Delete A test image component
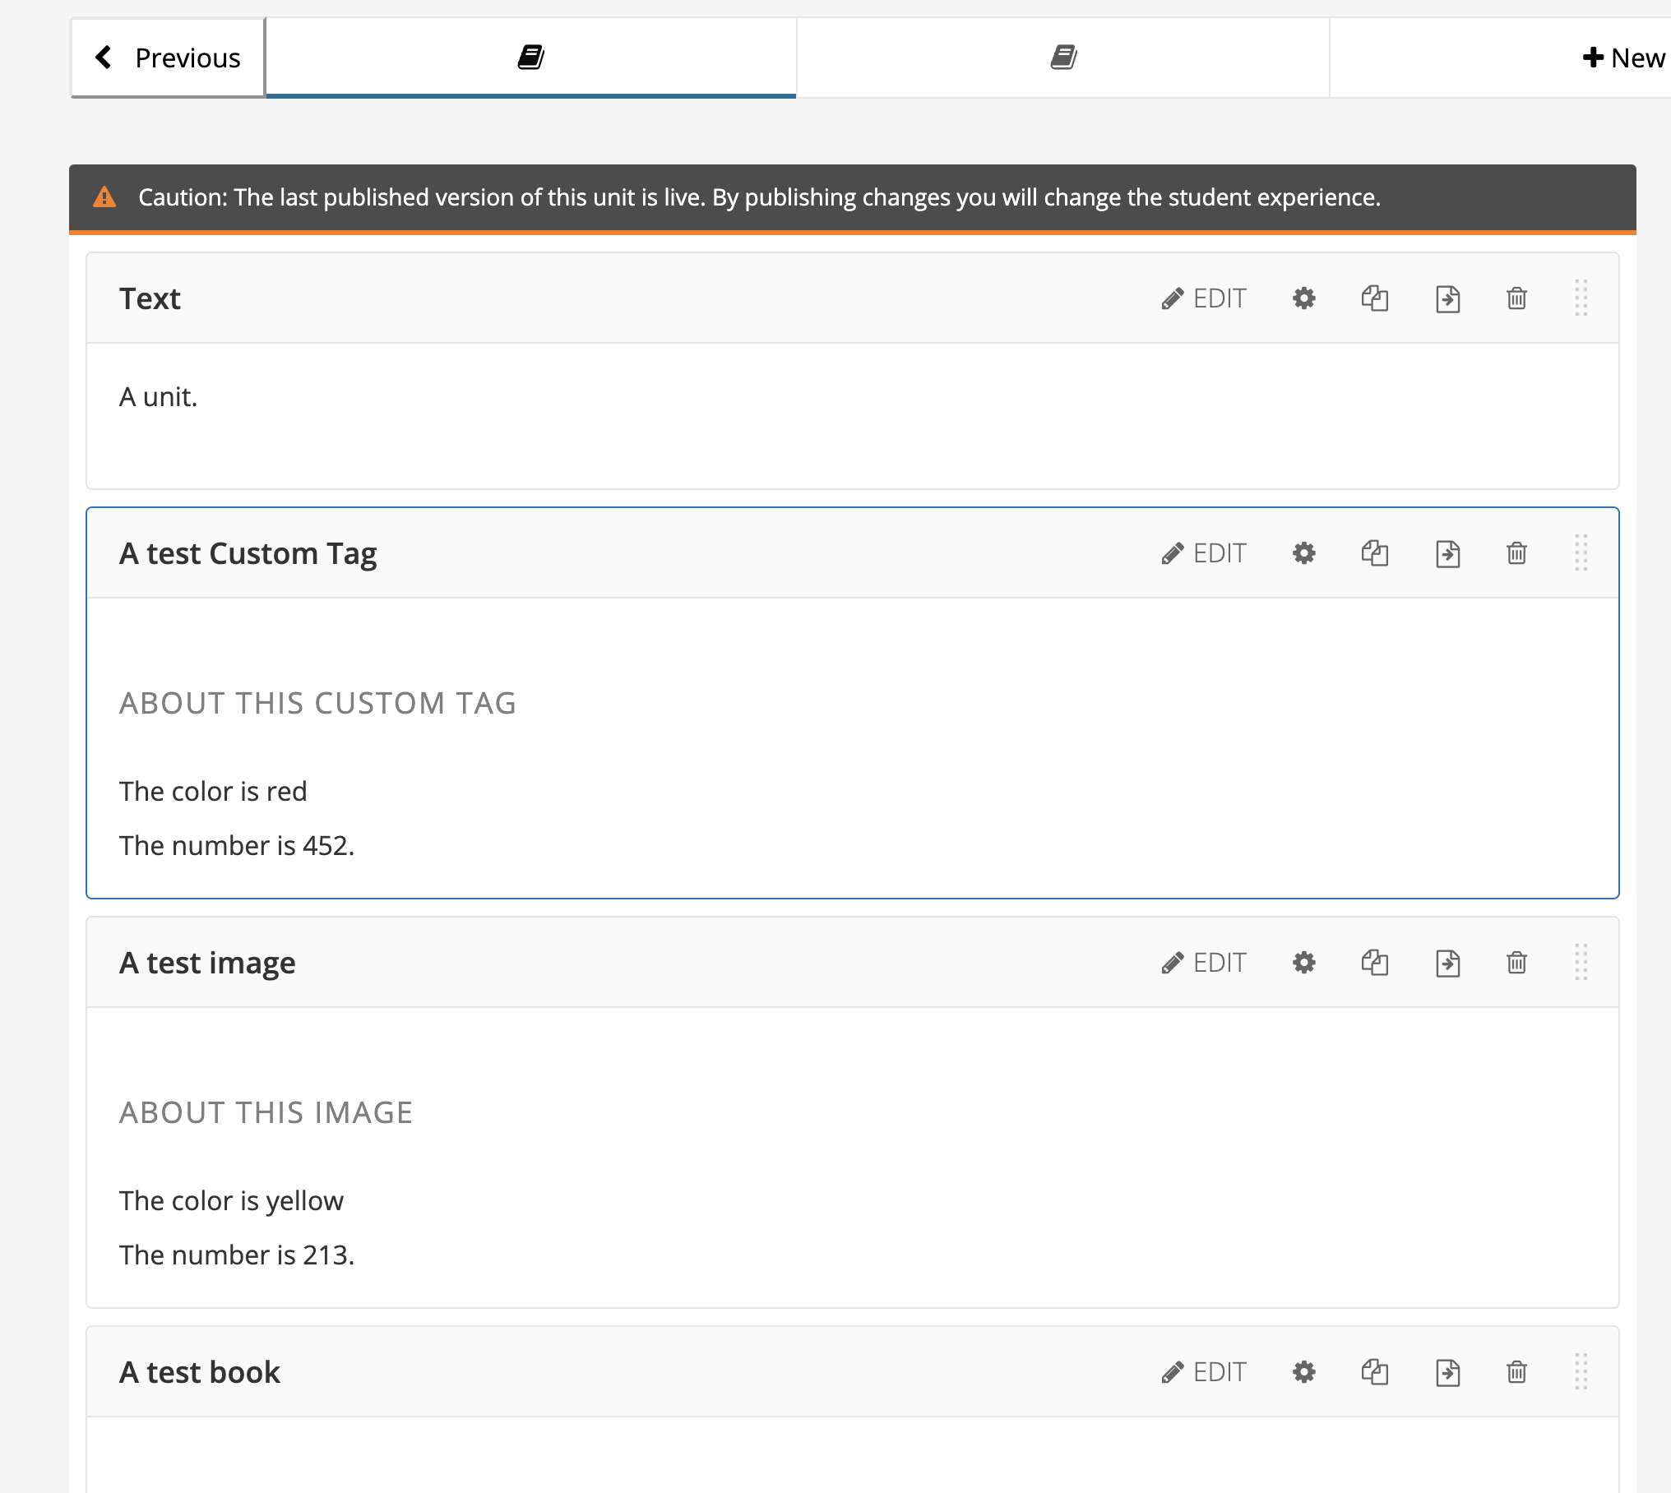 pos(1516,963)
